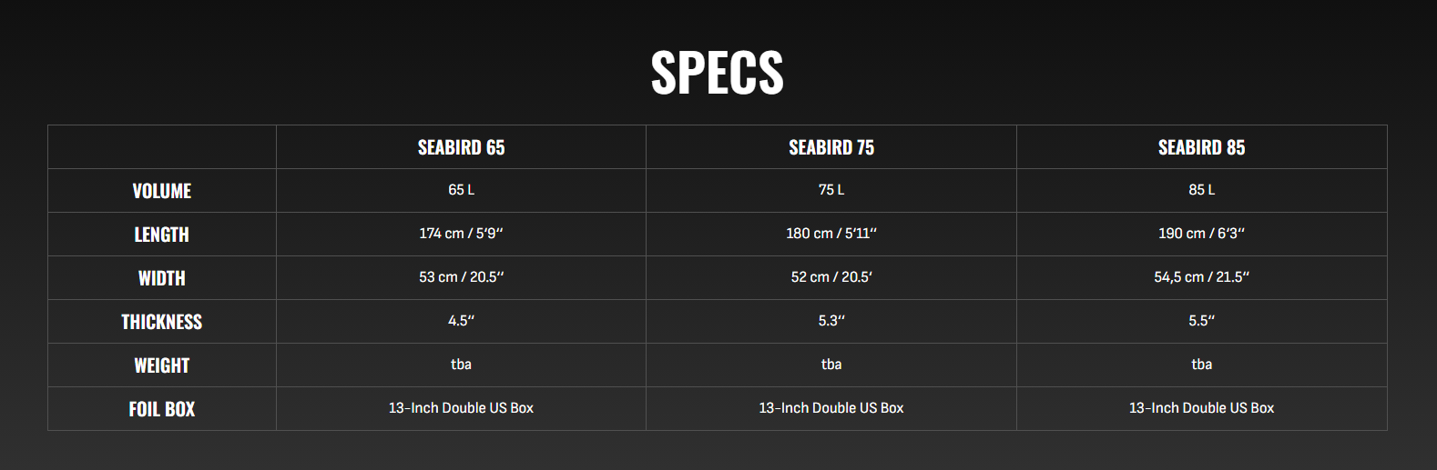1437x470 pixels.
Task: Click the Volume row label
Action: click(x=162, y=191)
